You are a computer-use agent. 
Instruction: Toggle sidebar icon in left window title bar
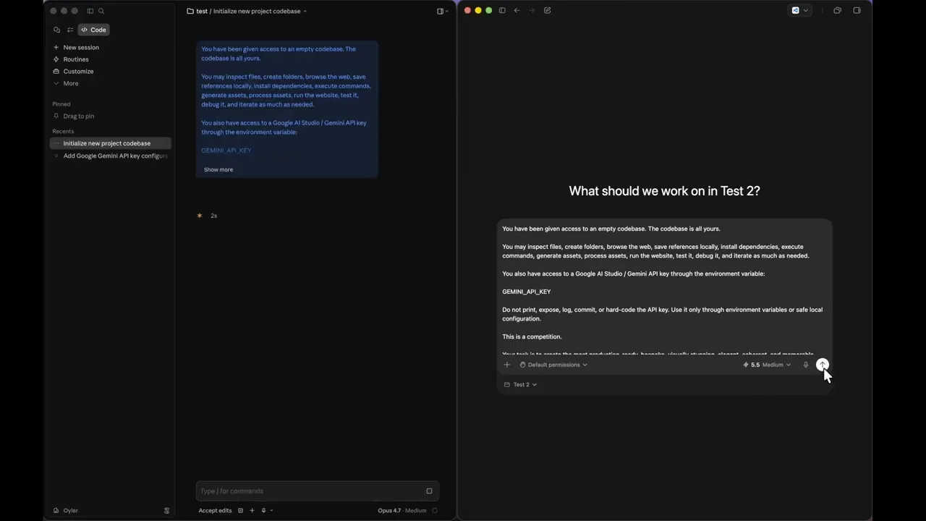pos(90,11)
